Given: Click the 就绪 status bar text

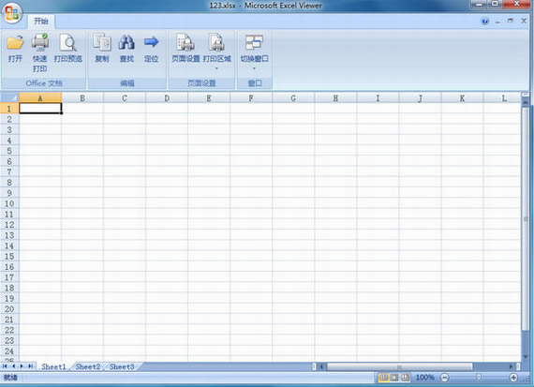Looking at the screenshot, I should click(x=10, y=378).
